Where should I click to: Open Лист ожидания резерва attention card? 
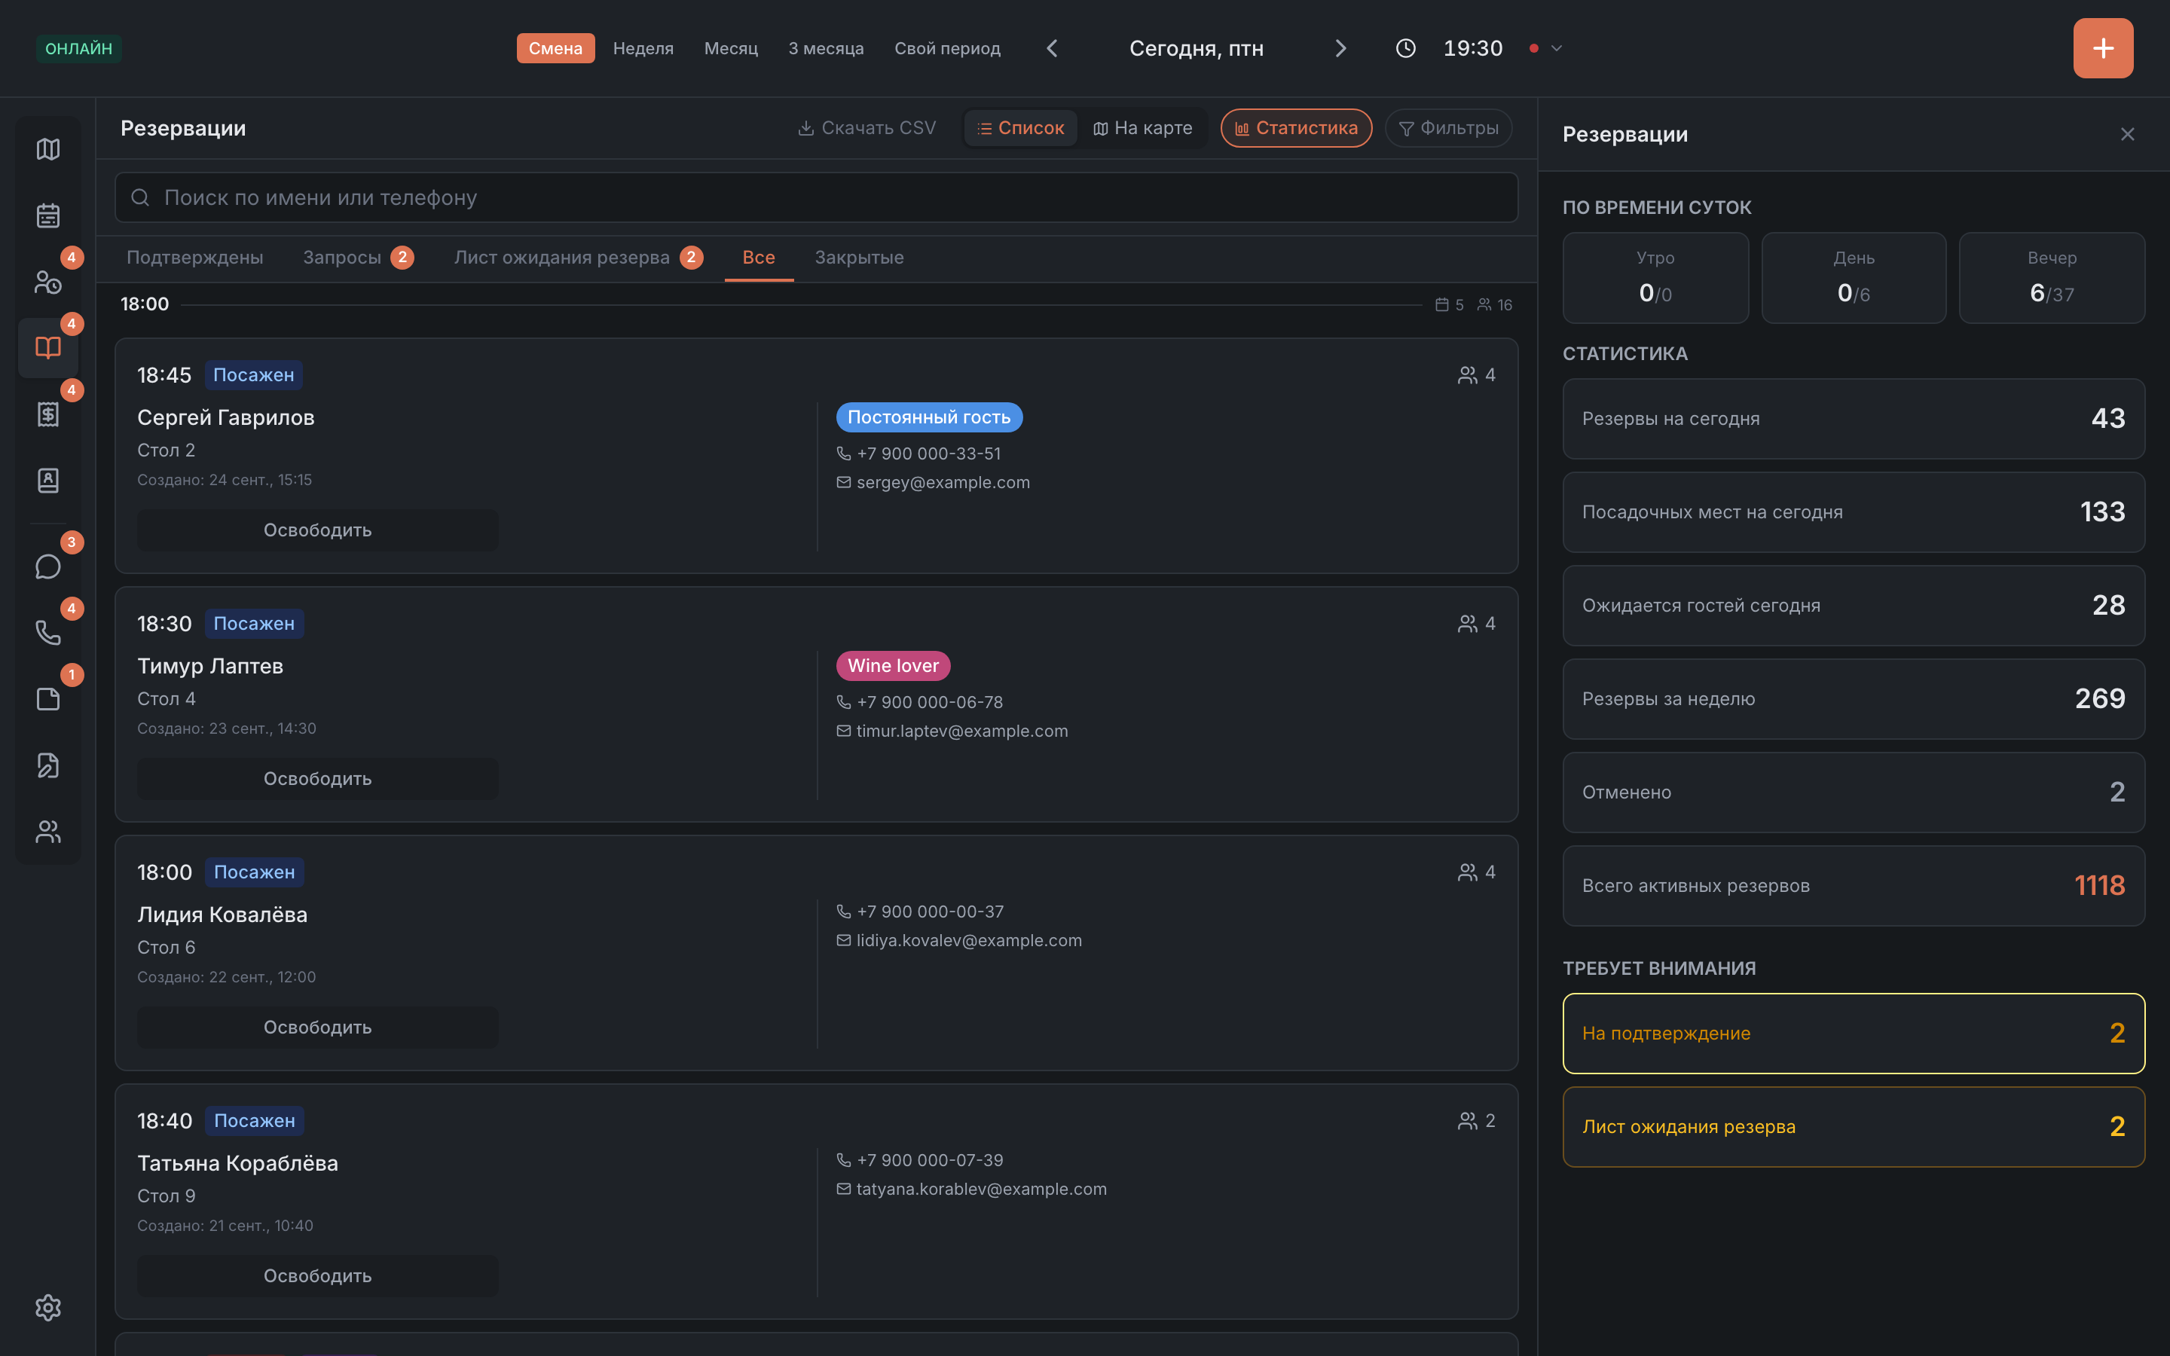(x=1853, y=1126)
